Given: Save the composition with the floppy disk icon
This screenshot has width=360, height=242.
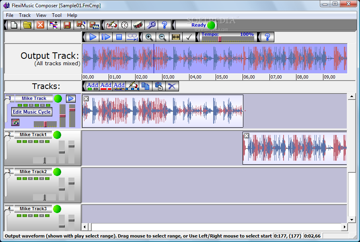Looking at the screenshot, I should click(67, 25).
